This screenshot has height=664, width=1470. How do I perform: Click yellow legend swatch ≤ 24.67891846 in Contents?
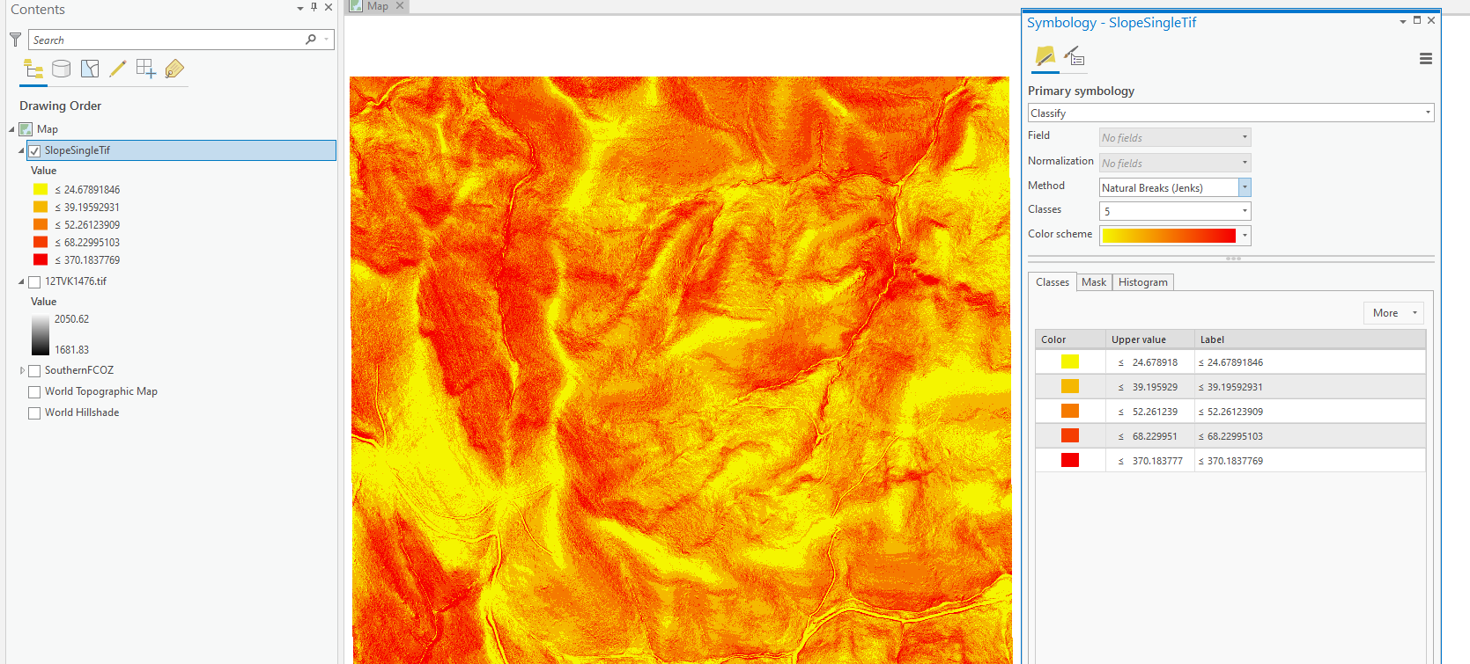(x=41, y=189)
